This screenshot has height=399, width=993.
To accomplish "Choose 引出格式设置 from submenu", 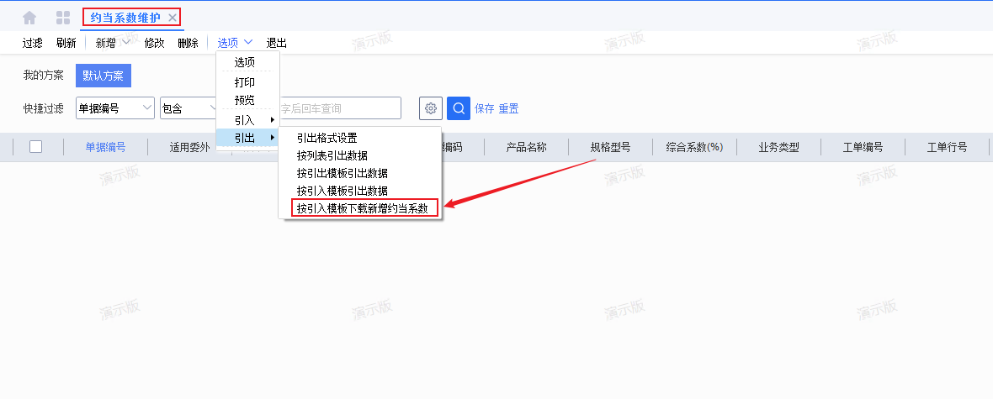I will click(327, 138).
